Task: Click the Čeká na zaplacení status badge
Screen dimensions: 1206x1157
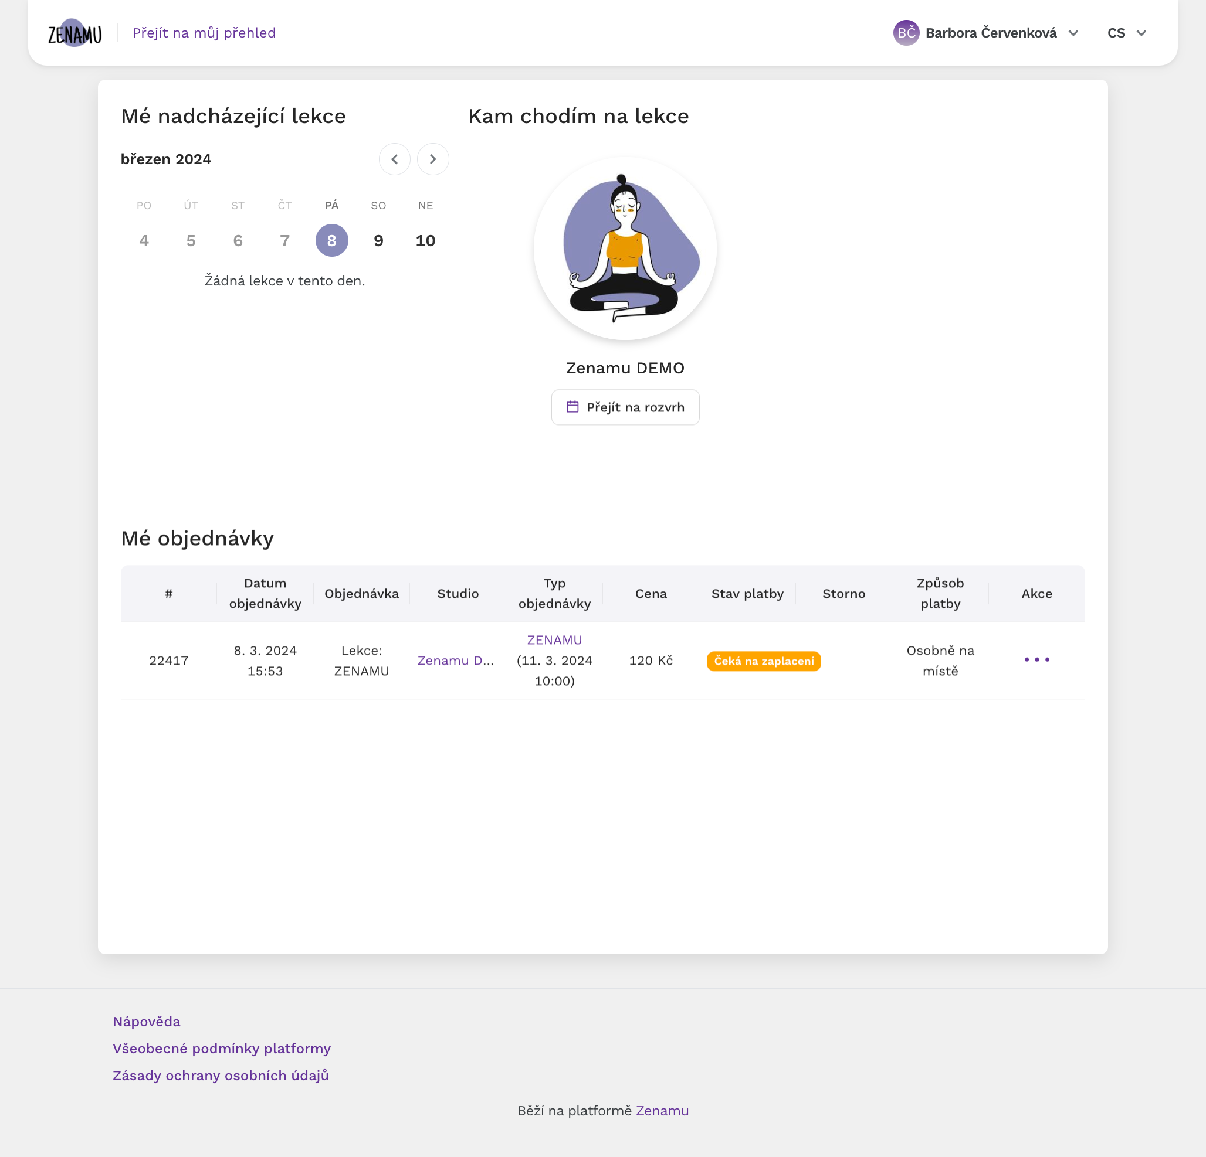Action: pos(764,661)
